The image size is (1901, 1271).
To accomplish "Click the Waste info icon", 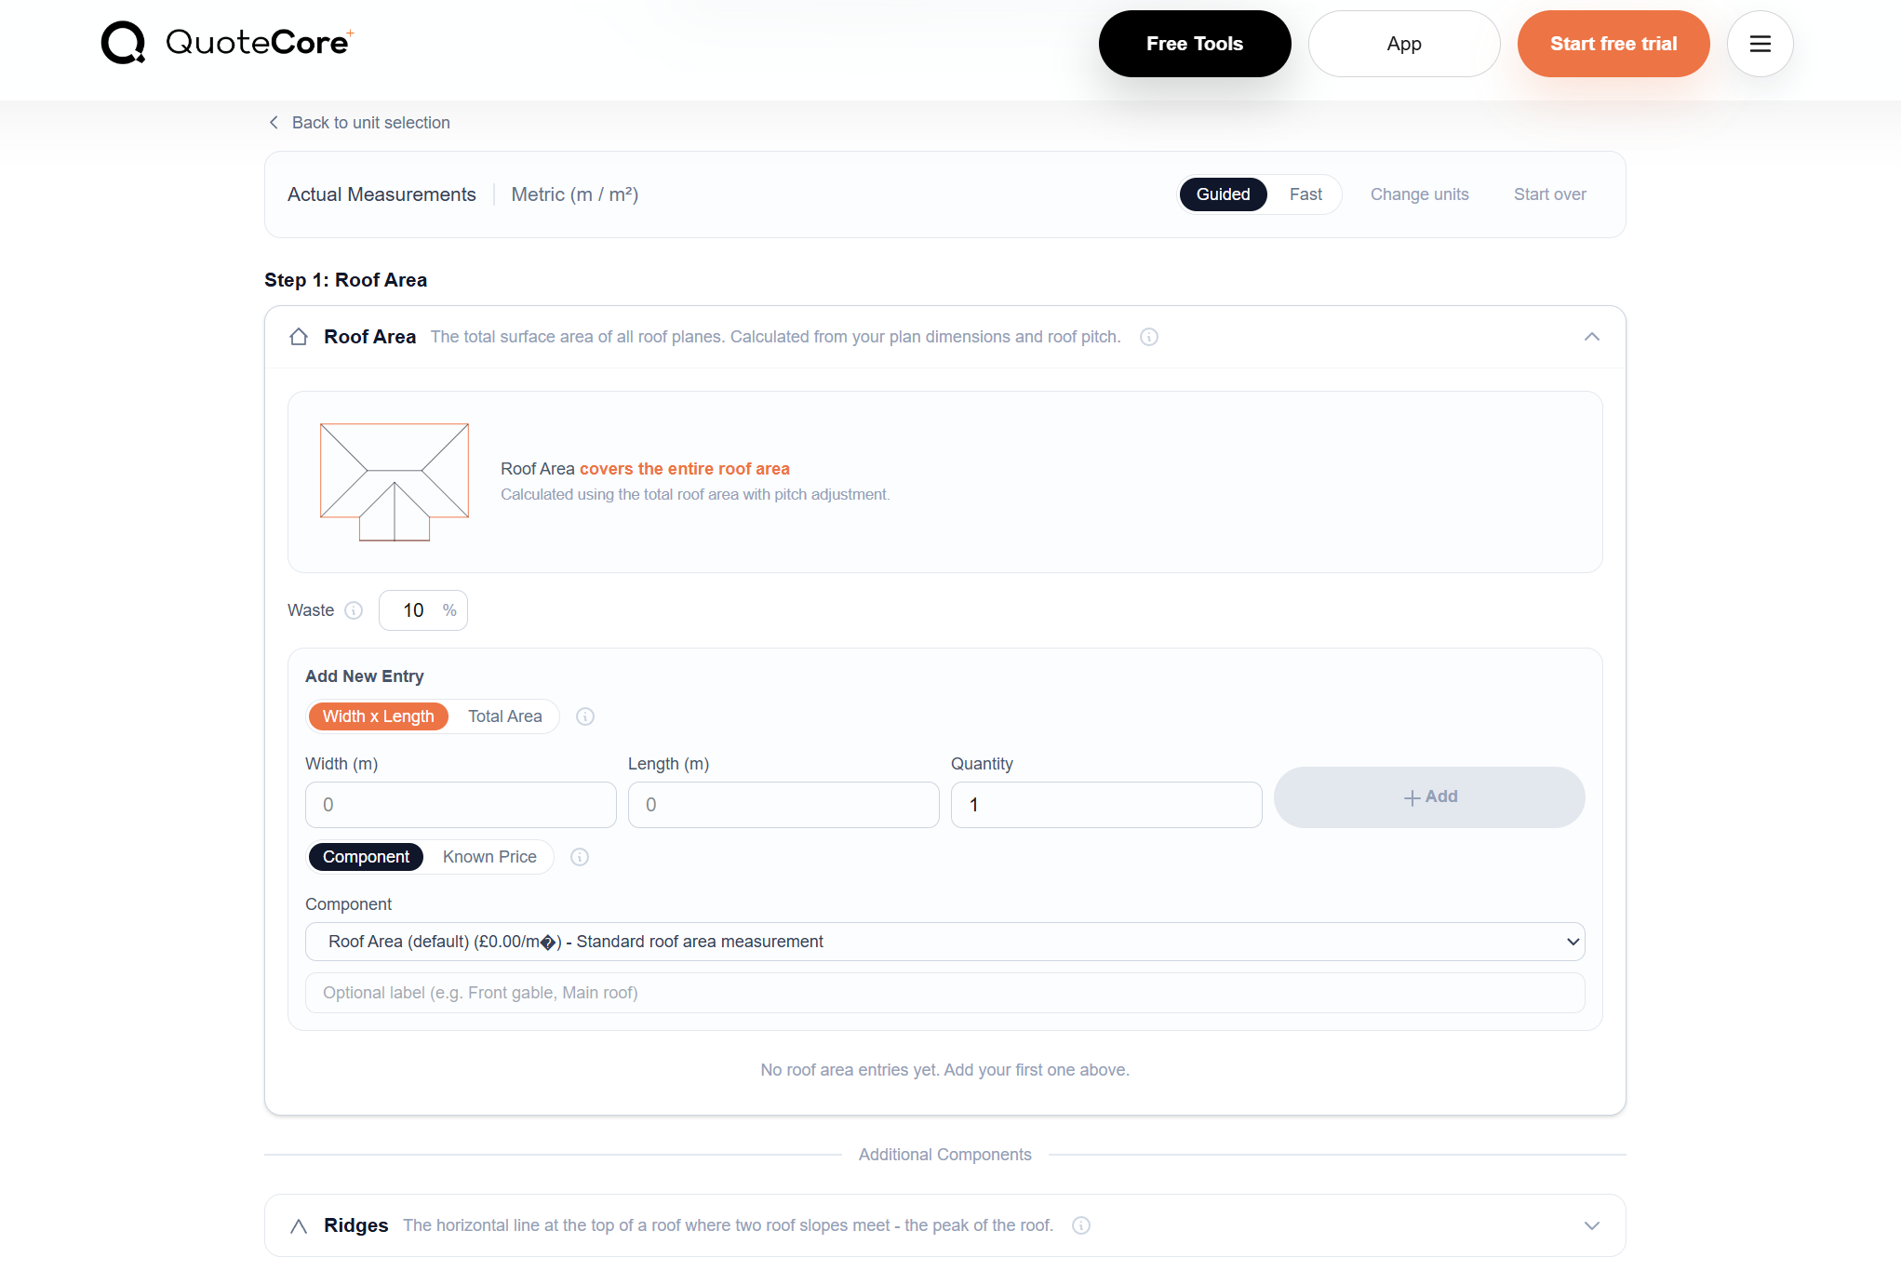I will coord(354,610).
